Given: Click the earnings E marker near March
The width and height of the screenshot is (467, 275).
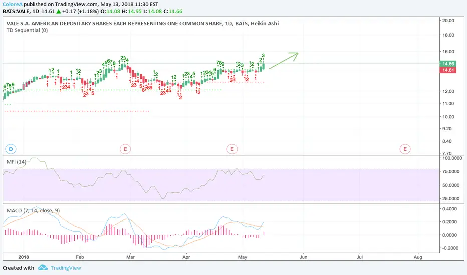Looking at the screenshot, I should (x=125, y=149).
